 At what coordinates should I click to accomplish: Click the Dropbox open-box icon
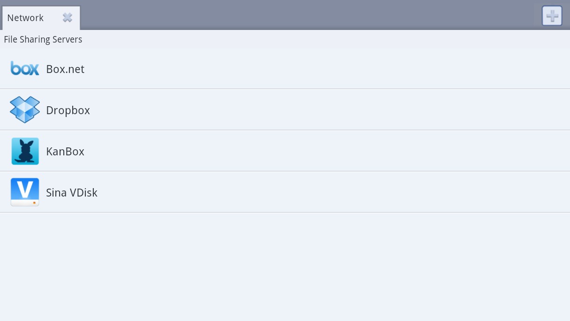point(25,109)
